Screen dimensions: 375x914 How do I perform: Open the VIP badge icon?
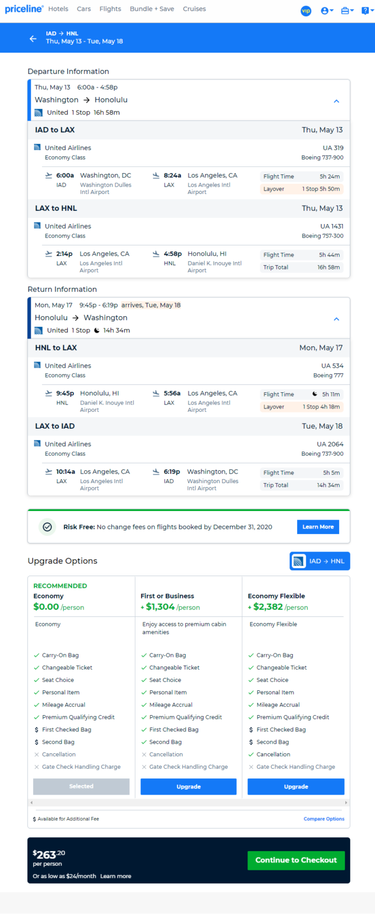306,11
